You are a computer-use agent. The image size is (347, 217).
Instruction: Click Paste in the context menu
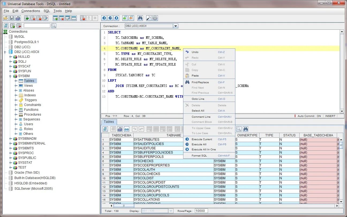coord(209,76)
